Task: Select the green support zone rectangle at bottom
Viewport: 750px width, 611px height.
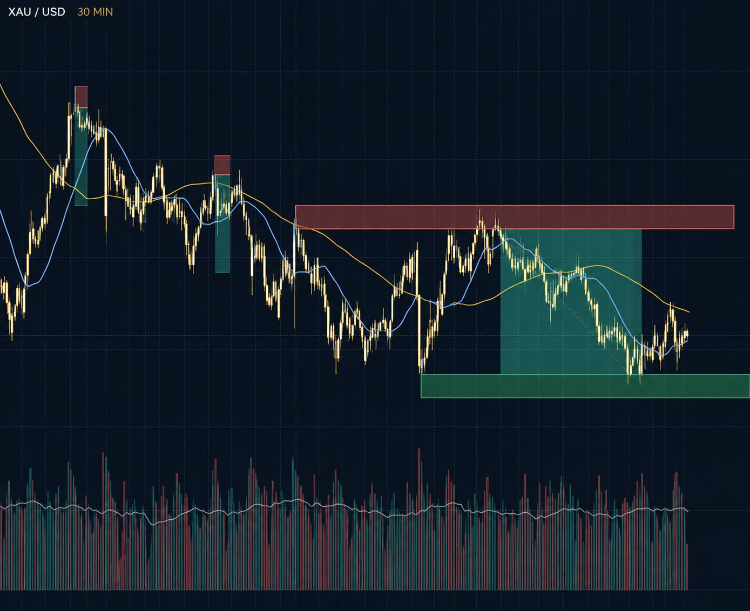Action: click(x=585, y=386)
